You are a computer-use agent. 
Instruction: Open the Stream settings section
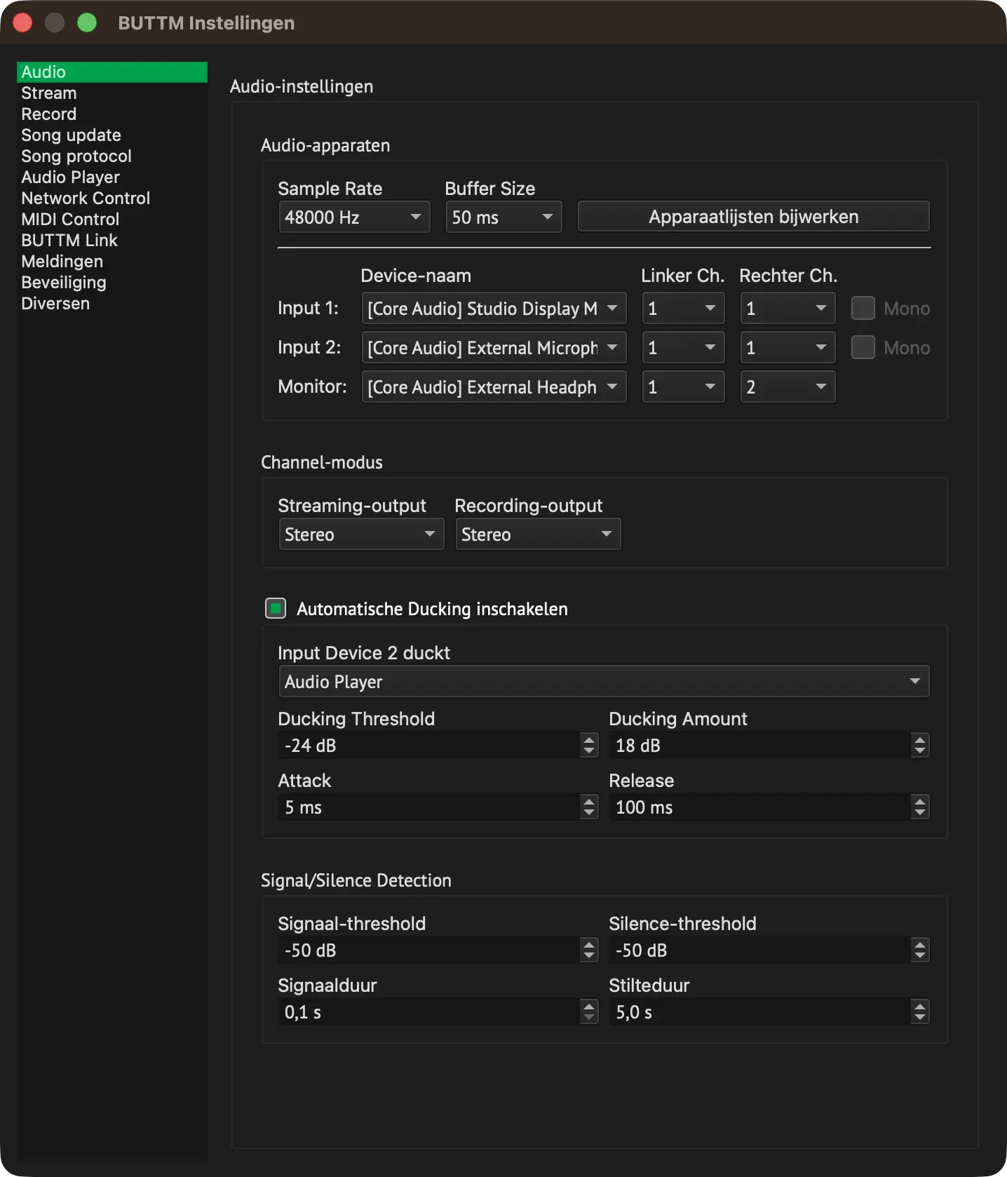[112, 93]
